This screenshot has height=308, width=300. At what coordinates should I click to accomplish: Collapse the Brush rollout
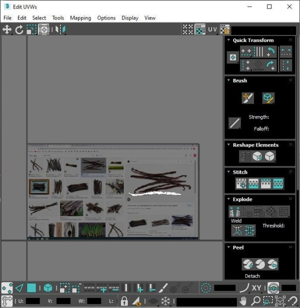(228, 80)
